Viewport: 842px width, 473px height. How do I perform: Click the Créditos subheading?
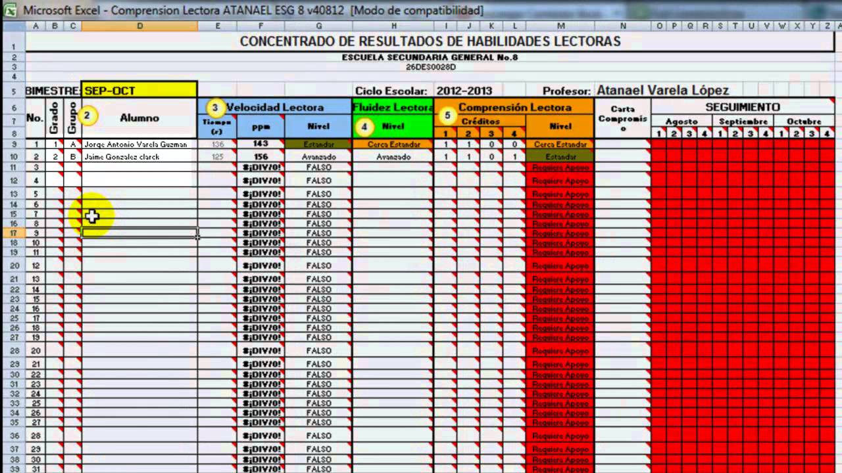point(480,122)
